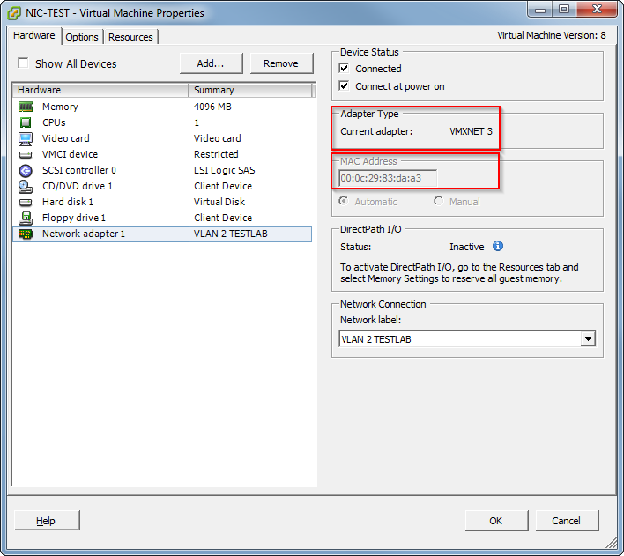The image size is (624, 556).
Task: Click the Memory hardware icon
Action: [x=26, y=107]
